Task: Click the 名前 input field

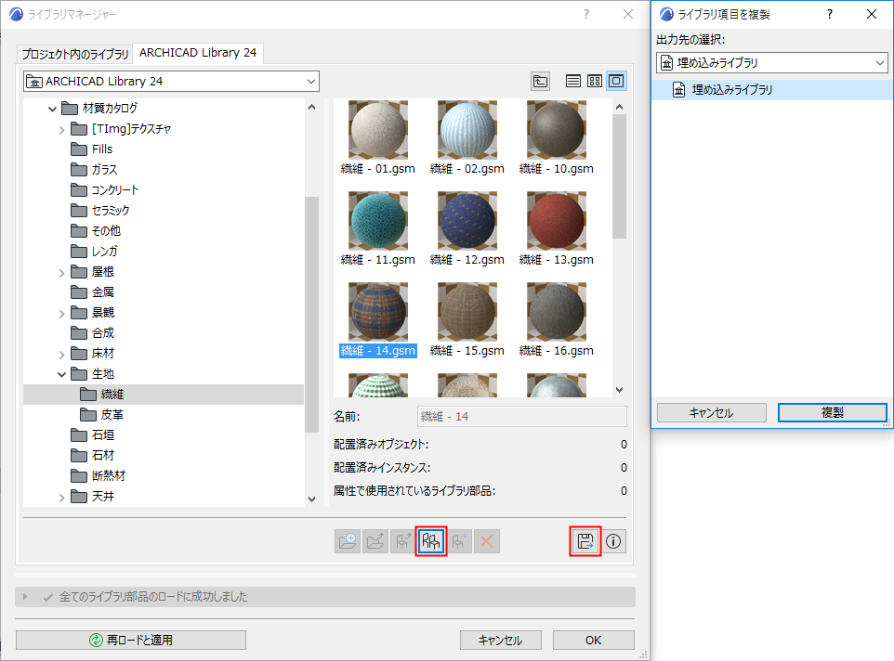Action: (x=521, y=417)
